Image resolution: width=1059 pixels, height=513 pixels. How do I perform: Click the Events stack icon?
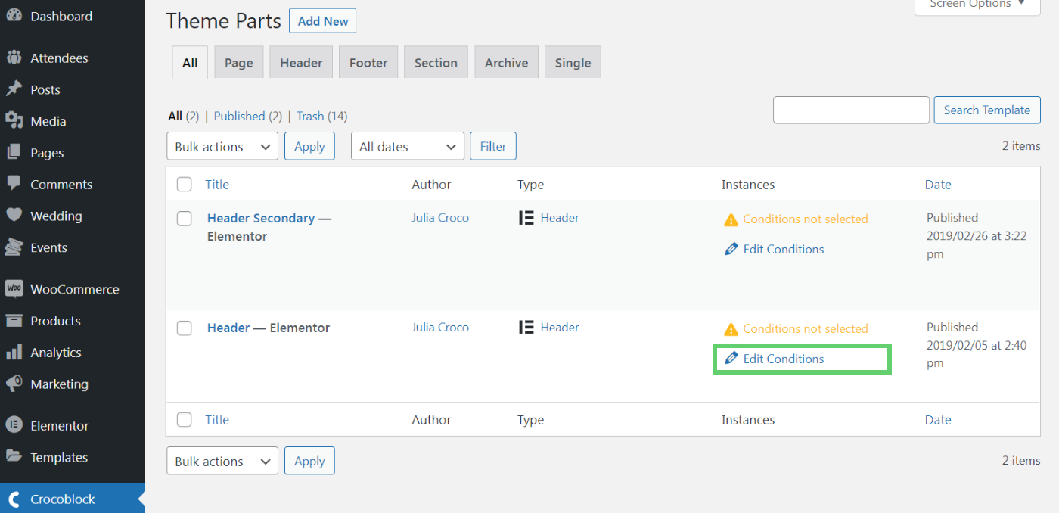(x=14, y=247)
